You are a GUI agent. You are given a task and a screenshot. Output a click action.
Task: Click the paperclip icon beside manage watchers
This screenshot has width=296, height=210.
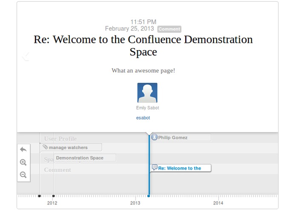click(45, 147)
